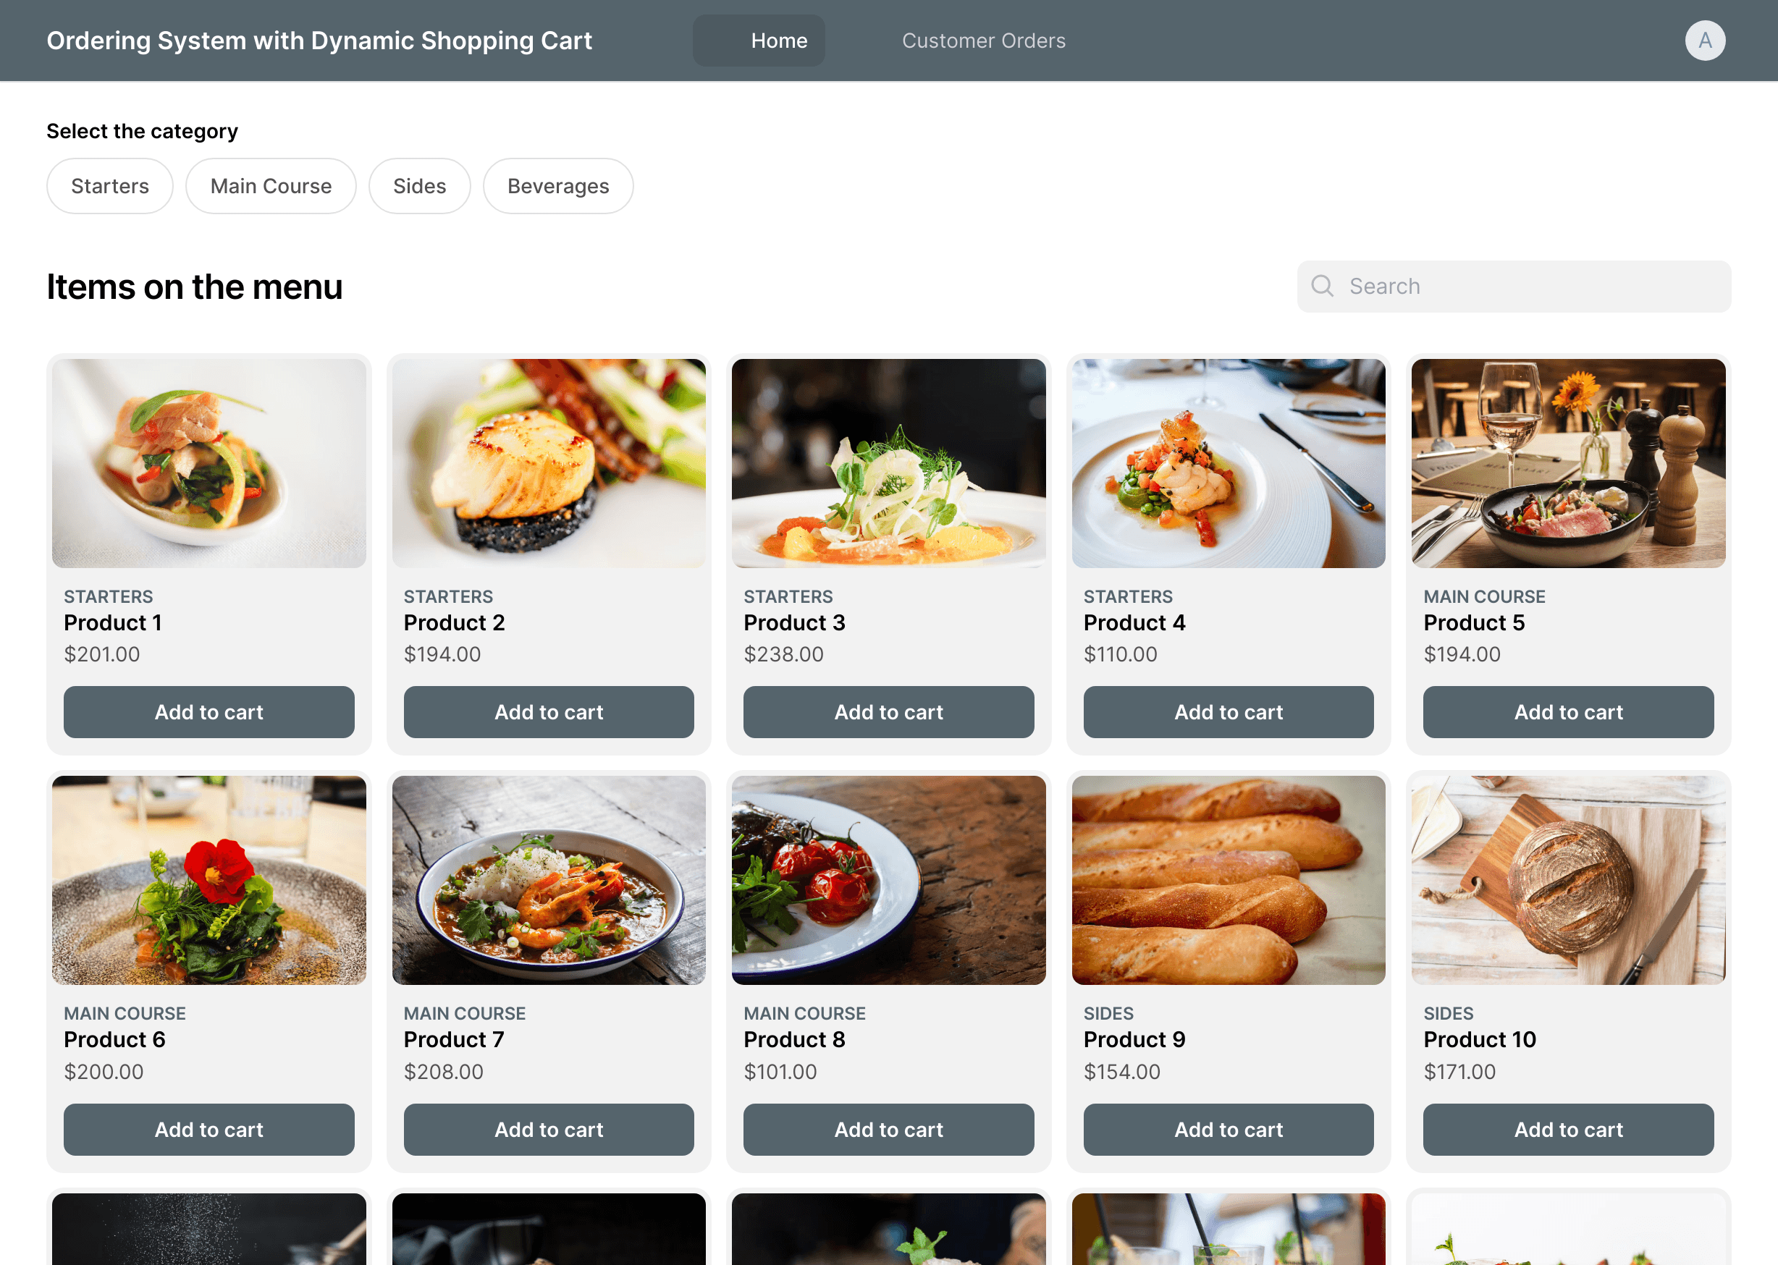Click MAIN COURSE label above Product 5
This screenshot has width=1778, height=1265.
click(x=1484, y=596)
